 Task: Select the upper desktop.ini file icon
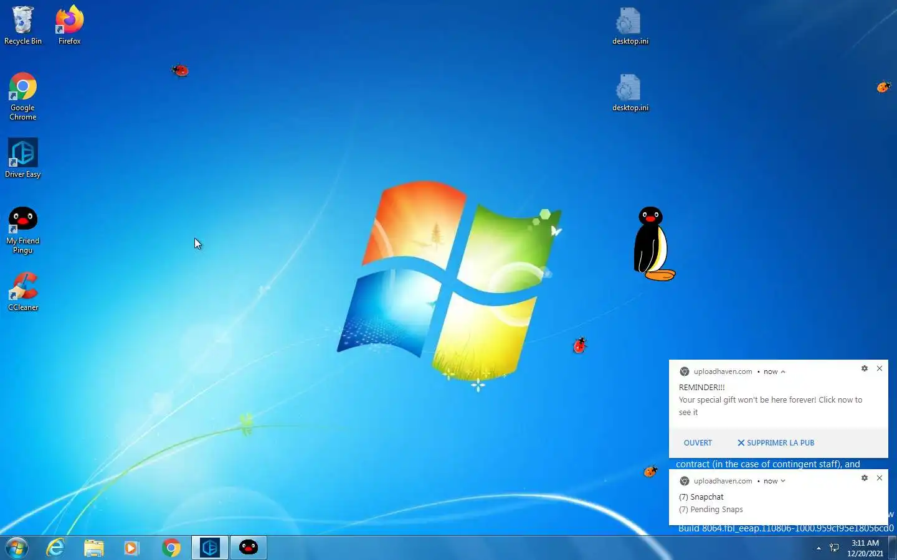point(630,26)
